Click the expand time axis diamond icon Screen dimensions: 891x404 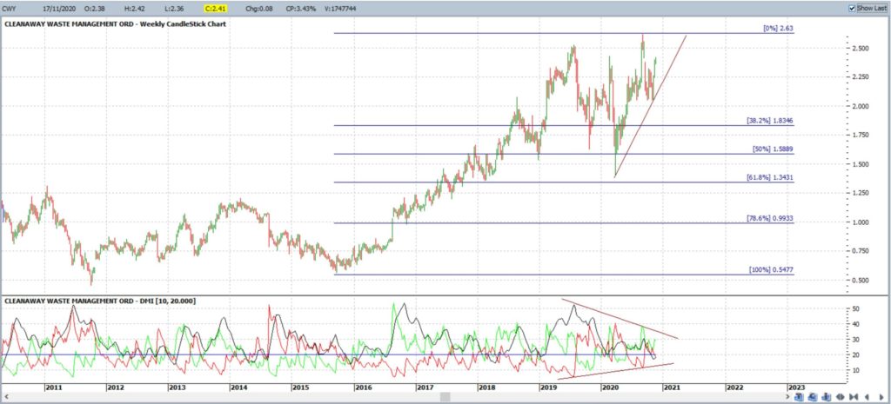pyautogui.click(x=841, y=397)
